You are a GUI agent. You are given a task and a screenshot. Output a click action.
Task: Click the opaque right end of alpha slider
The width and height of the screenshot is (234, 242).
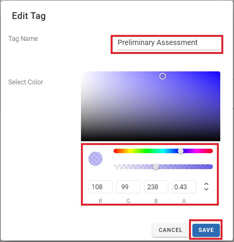click(x=211, y=167)
